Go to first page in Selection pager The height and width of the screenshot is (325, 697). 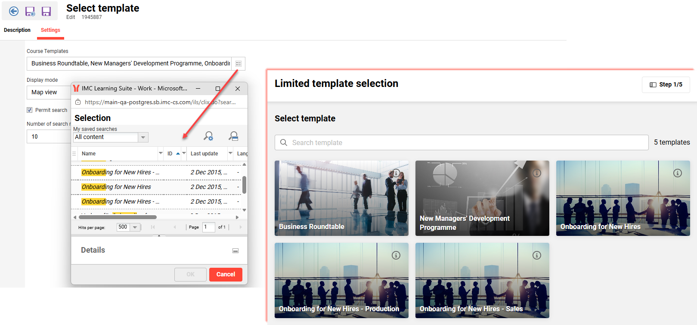pyautogui.click(x=153, y=227)
